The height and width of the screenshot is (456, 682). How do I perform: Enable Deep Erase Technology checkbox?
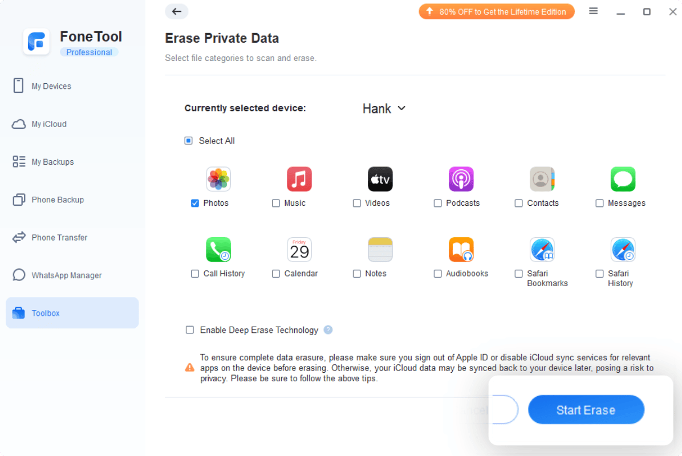coord(190,330)
